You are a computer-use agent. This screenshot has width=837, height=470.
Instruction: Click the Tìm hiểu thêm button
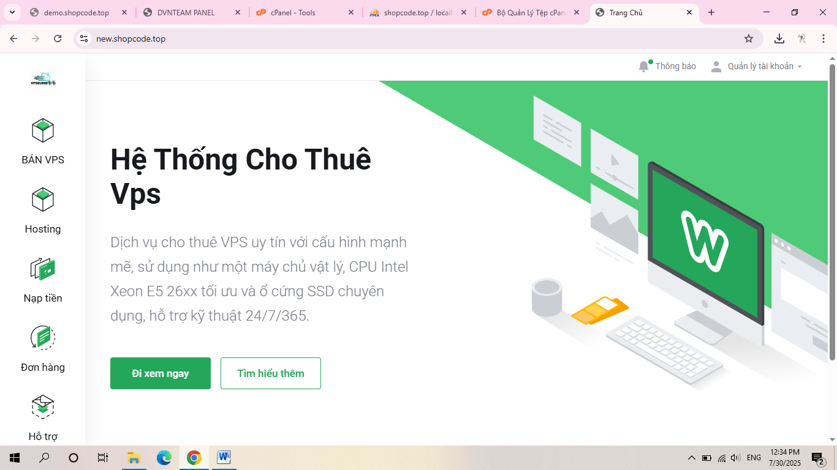coord(271,373)
